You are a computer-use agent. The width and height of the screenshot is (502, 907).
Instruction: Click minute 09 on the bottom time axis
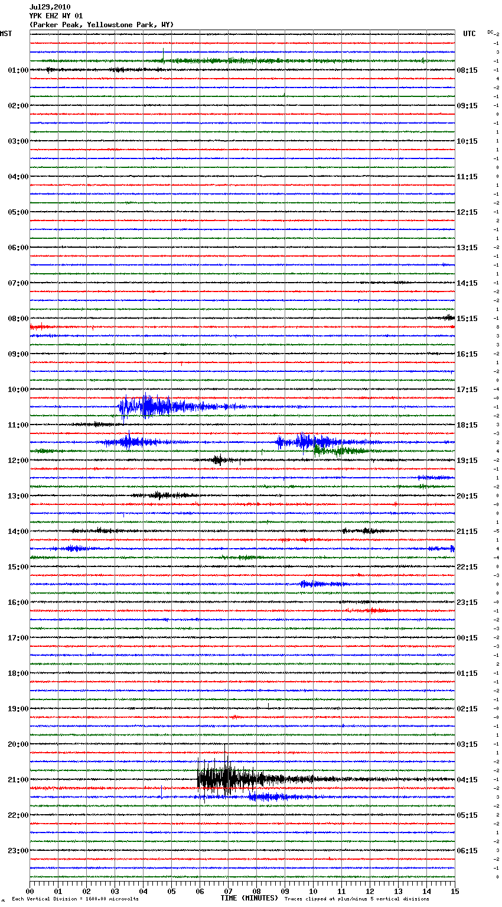point(285,891)
